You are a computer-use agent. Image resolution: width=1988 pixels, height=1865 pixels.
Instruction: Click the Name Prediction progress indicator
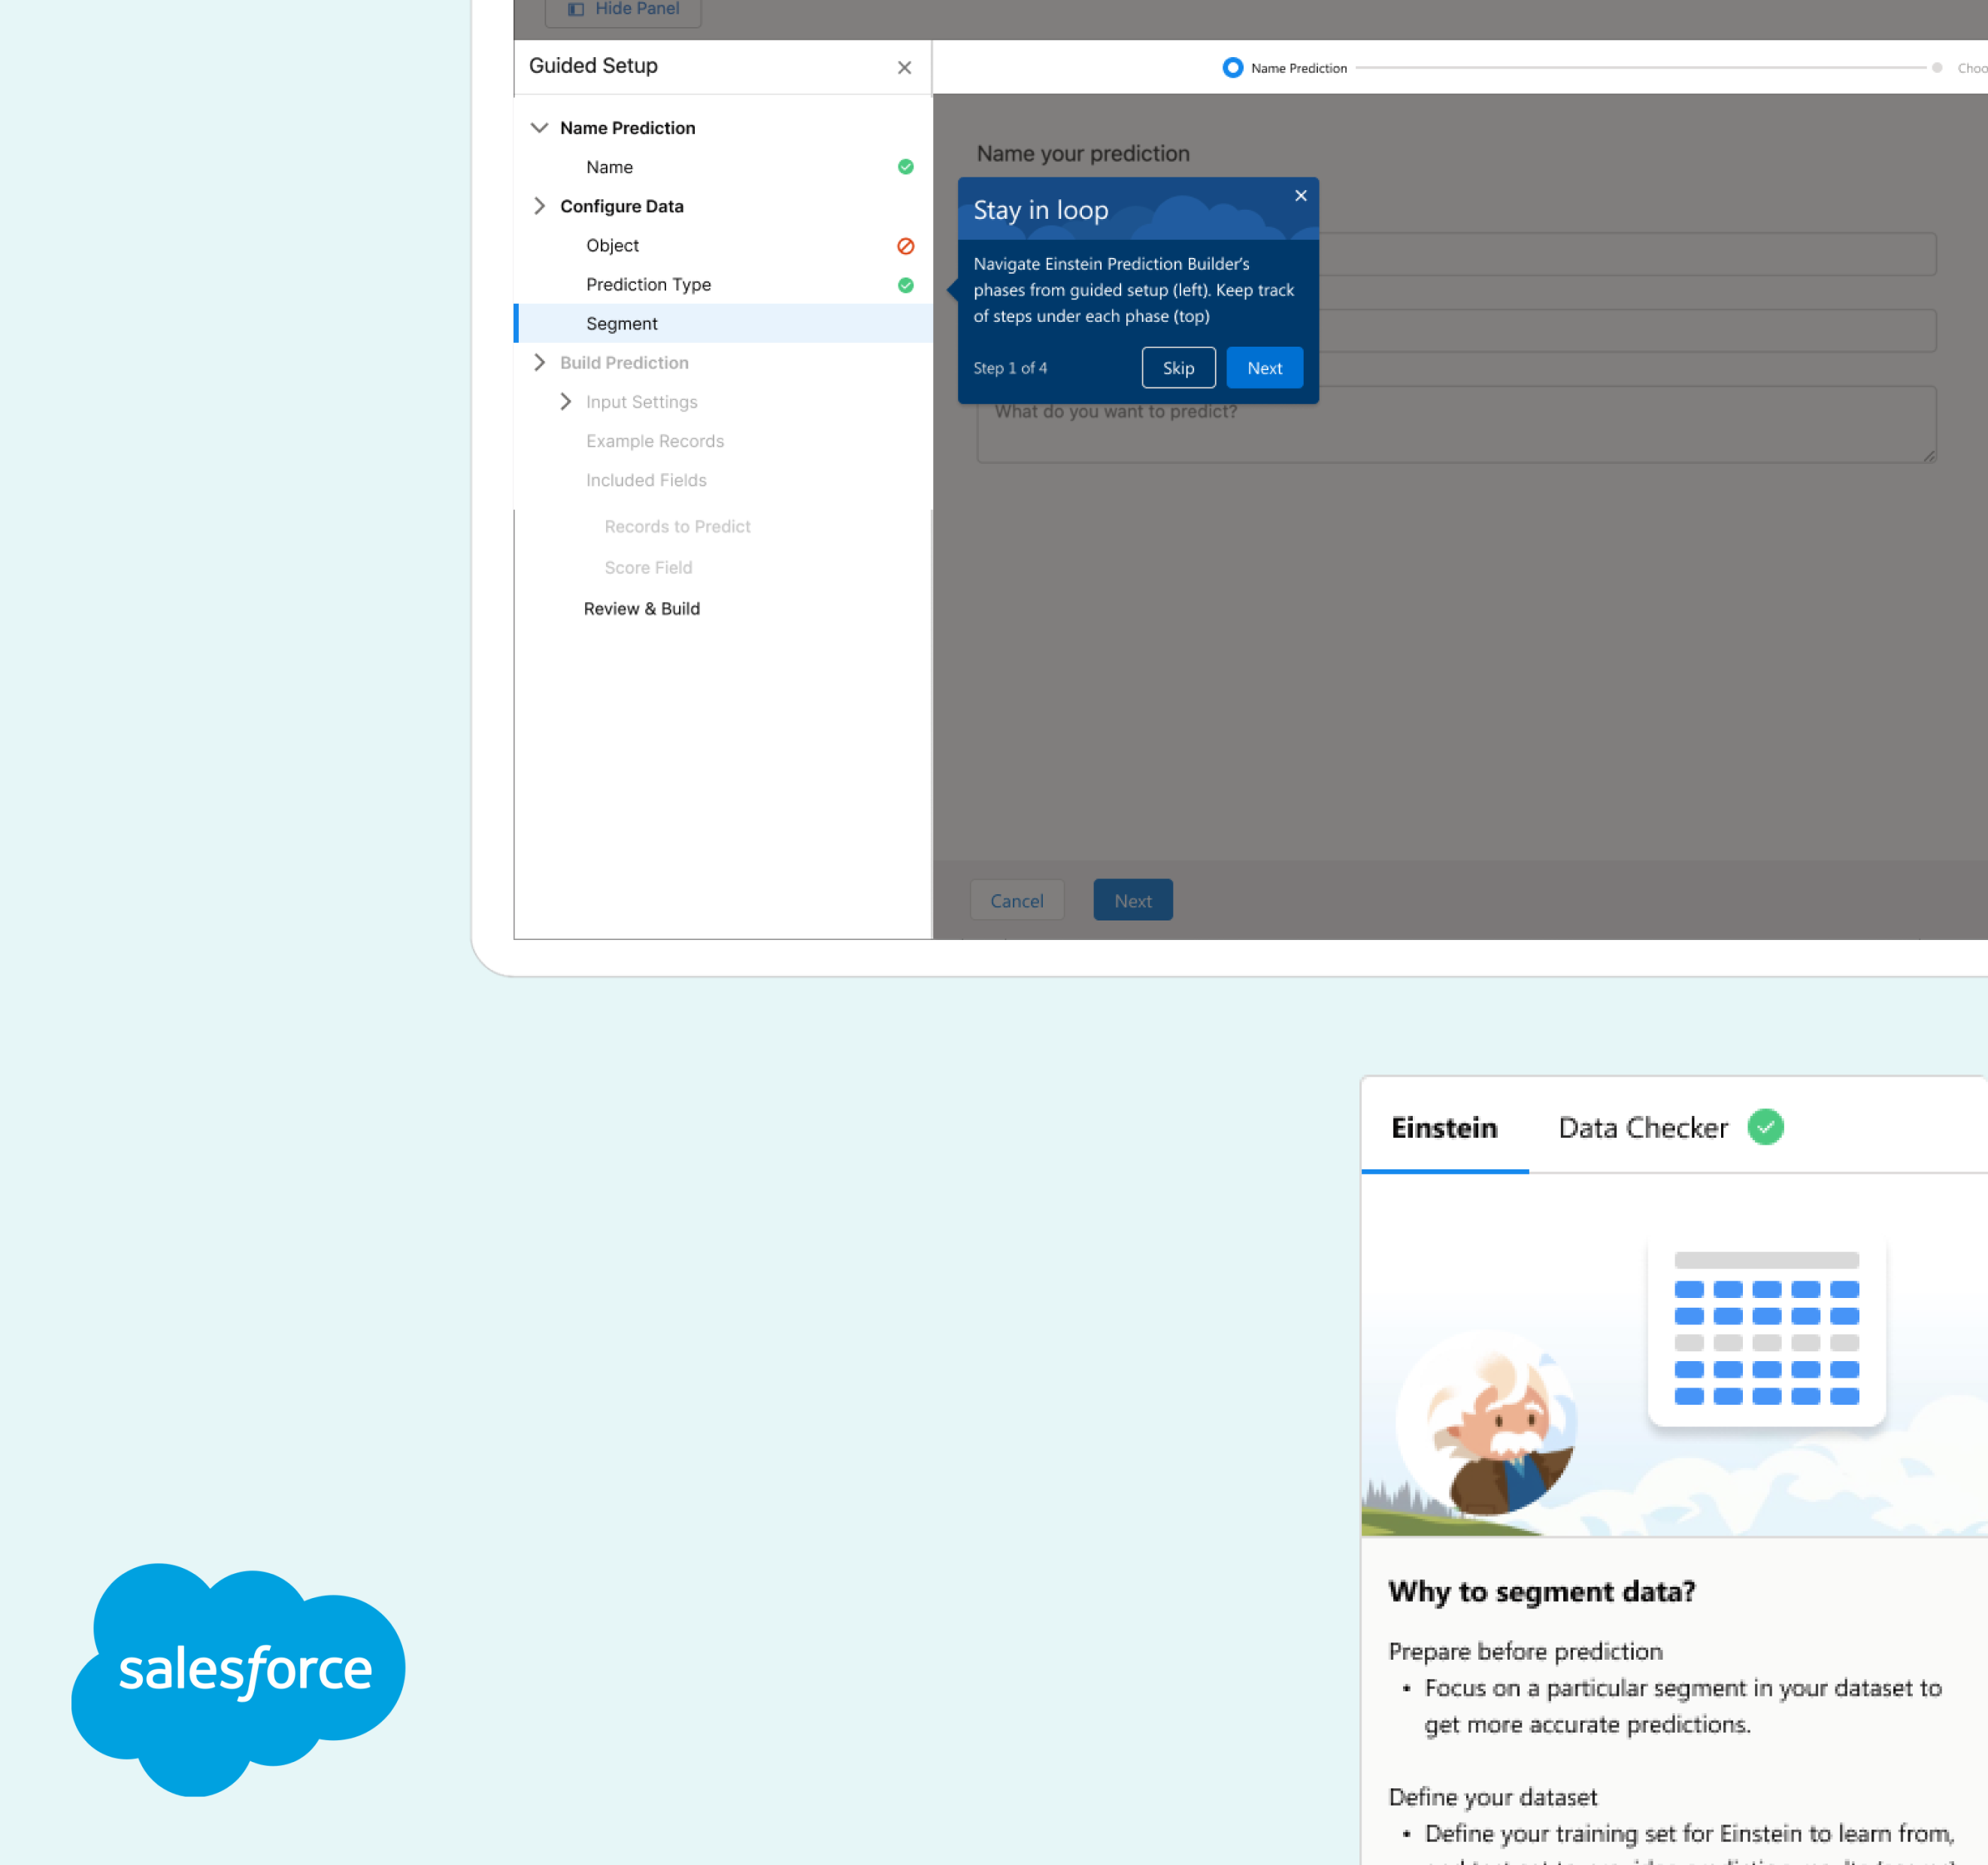(1232, 67)
